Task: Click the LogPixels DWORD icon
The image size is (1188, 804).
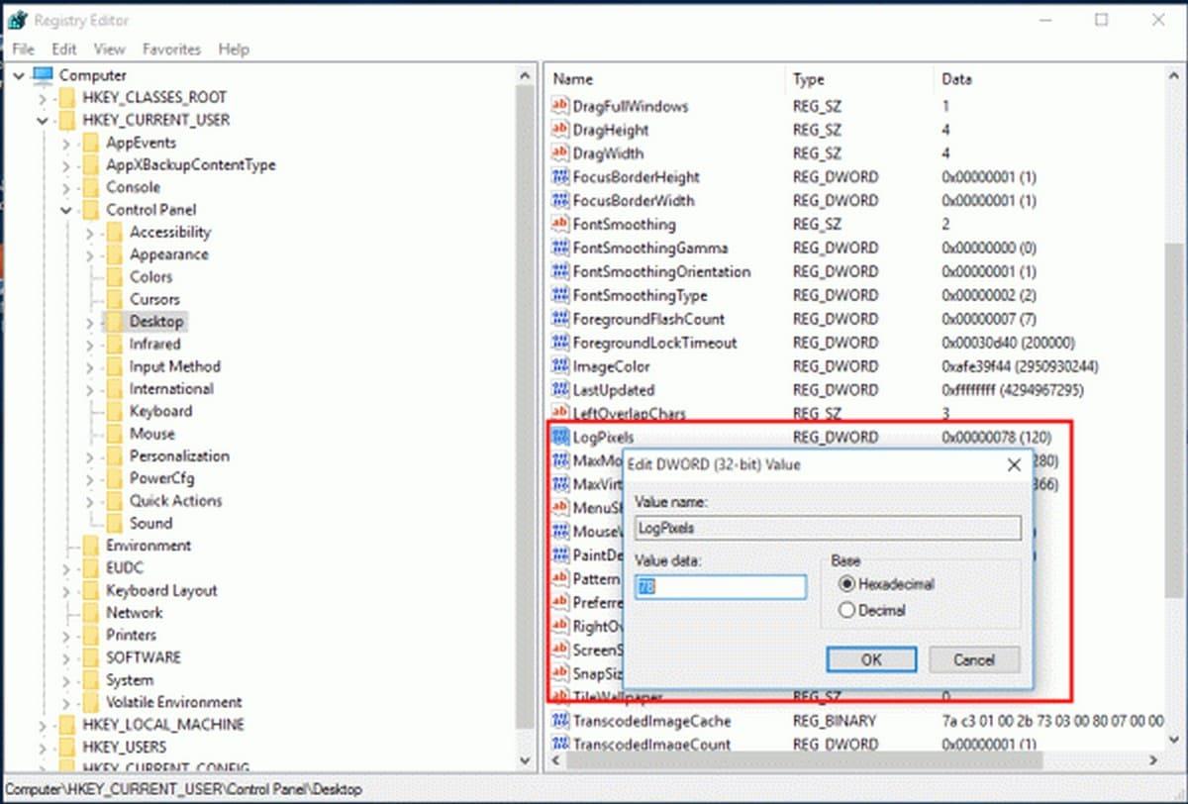Action: pos(560,437)
